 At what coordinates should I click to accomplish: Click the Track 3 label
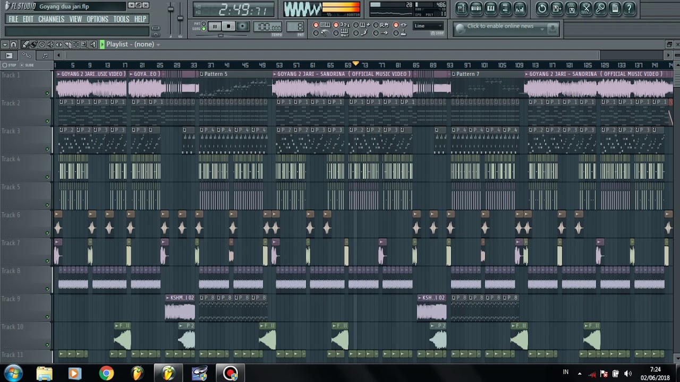11,131
